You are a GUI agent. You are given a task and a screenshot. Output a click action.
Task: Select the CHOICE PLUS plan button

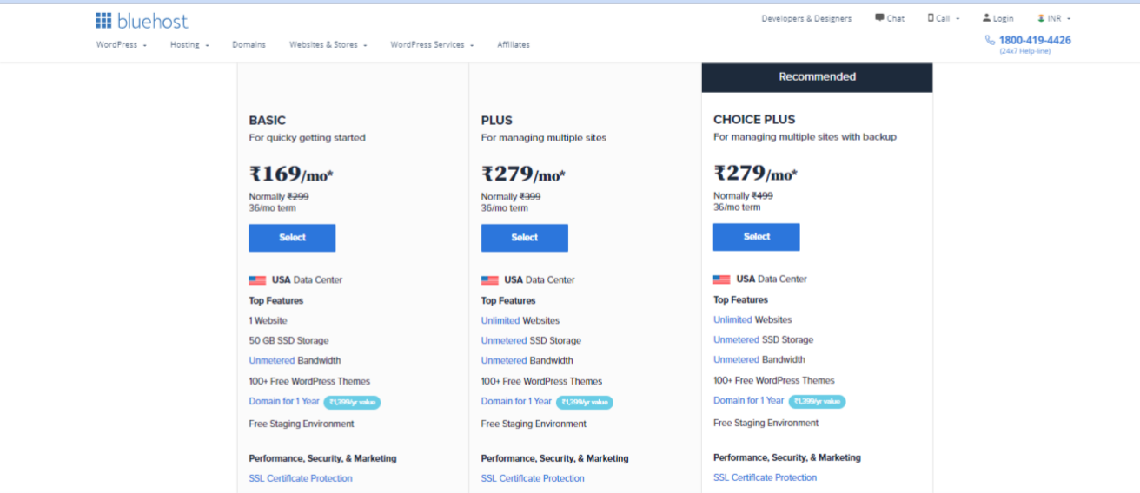[757, 237]
